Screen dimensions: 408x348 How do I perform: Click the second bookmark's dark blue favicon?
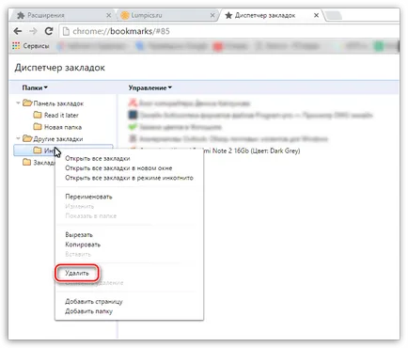coord(133,115)
